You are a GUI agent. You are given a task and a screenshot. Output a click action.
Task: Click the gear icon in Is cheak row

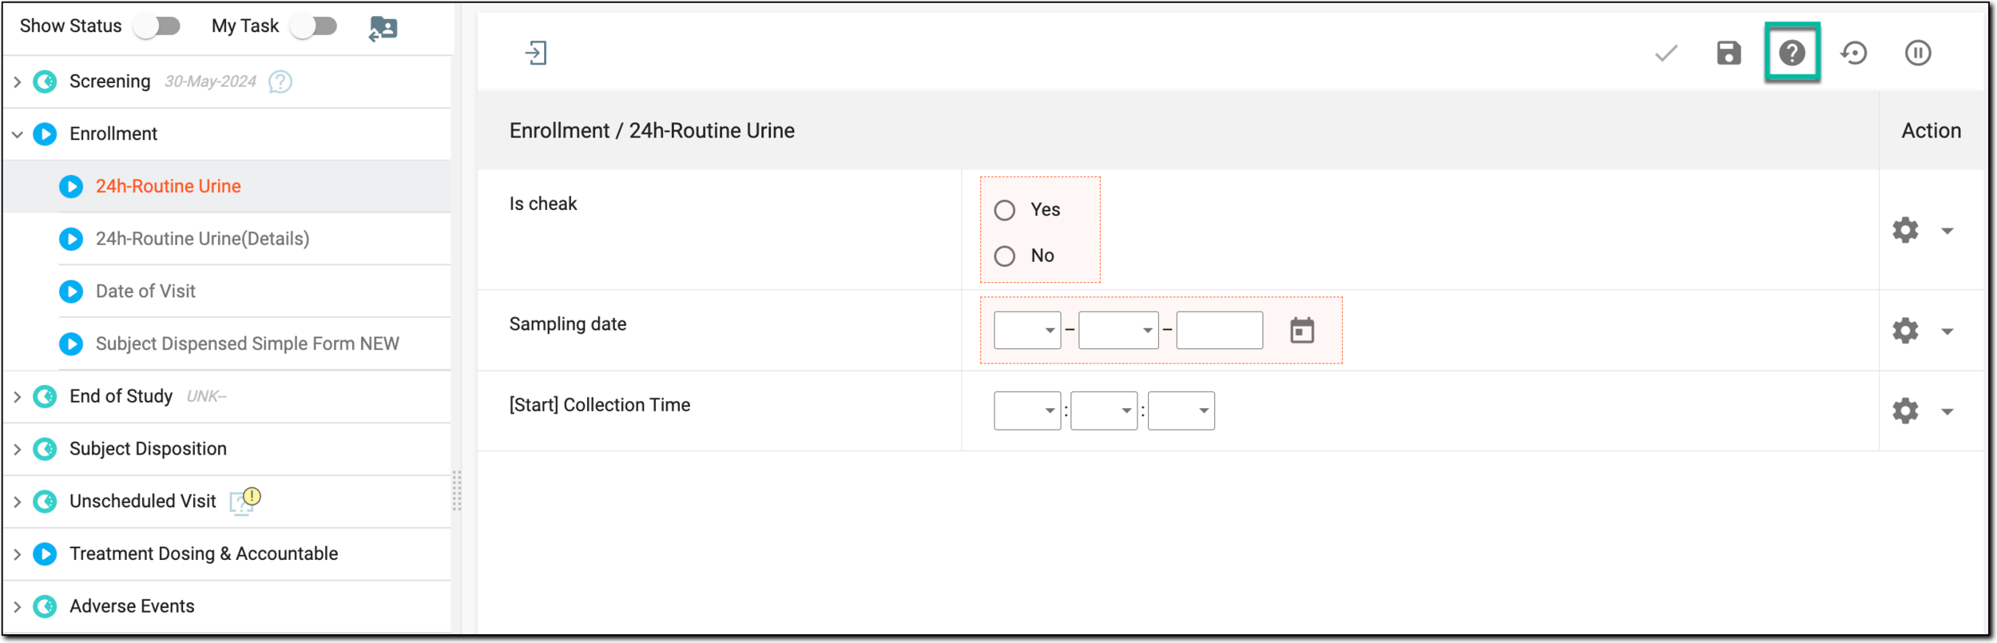tap(1905, 230)
